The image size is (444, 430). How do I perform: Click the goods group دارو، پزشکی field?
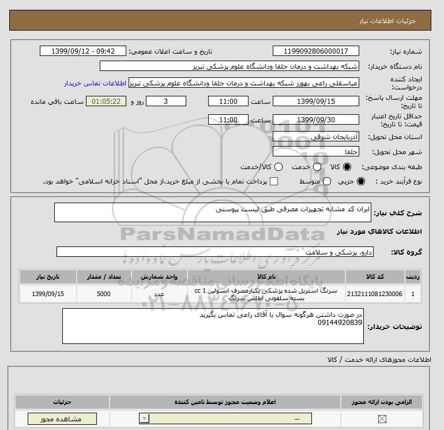pos(215,252)
